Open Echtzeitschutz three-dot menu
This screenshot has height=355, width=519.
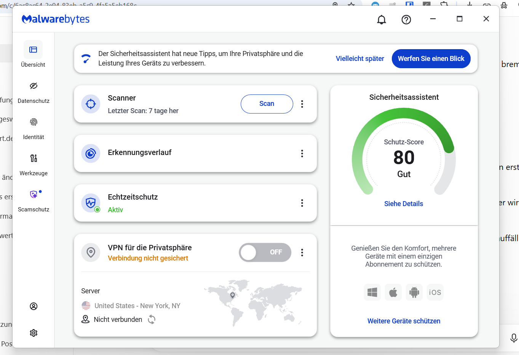pyautogui.click(x=302, y=203)
